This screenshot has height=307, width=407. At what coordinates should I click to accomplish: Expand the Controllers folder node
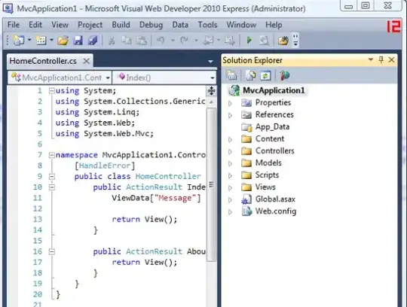click(230, 151)
